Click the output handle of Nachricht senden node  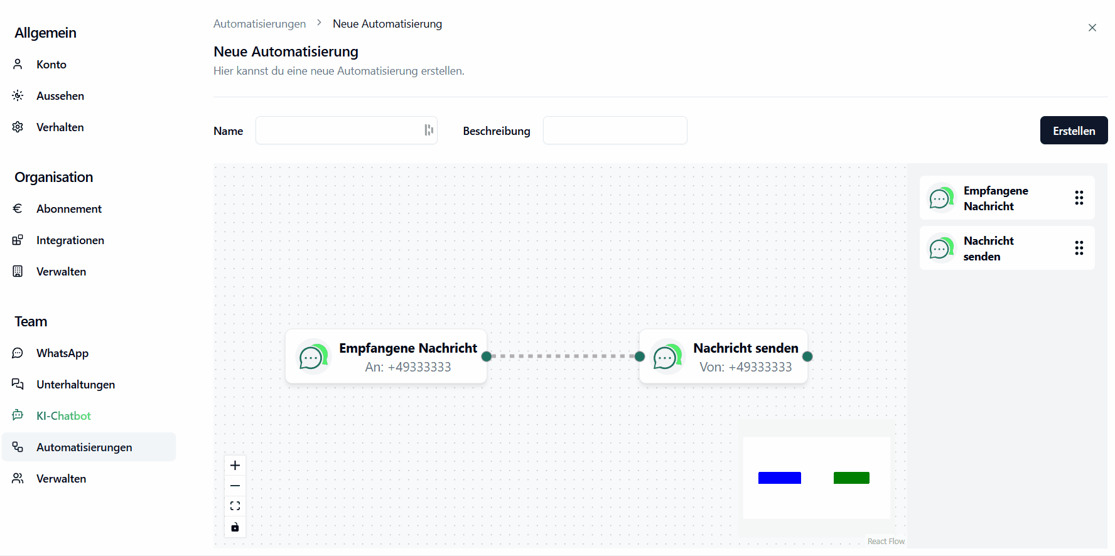[x=807, y=356]
